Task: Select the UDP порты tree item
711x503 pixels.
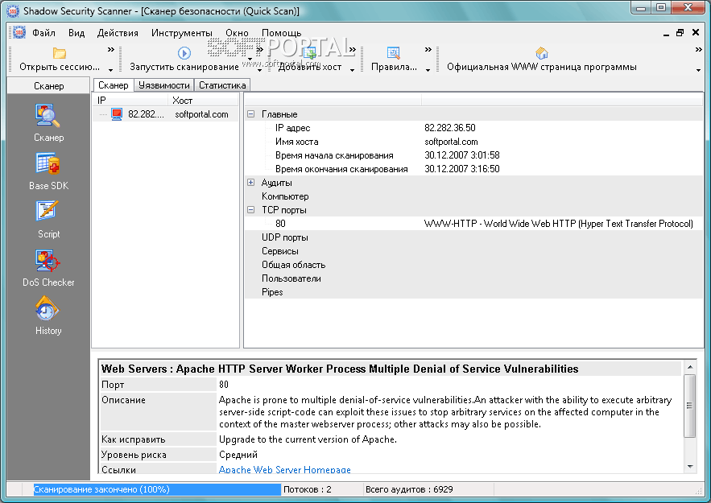Action: pyautogui.click(x=285, y=237)
